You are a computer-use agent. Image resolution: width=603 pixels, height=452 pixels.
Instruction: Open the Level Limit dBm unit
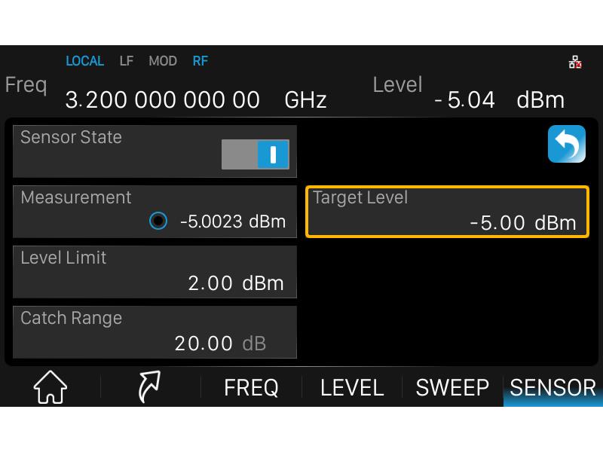[262, 283]
